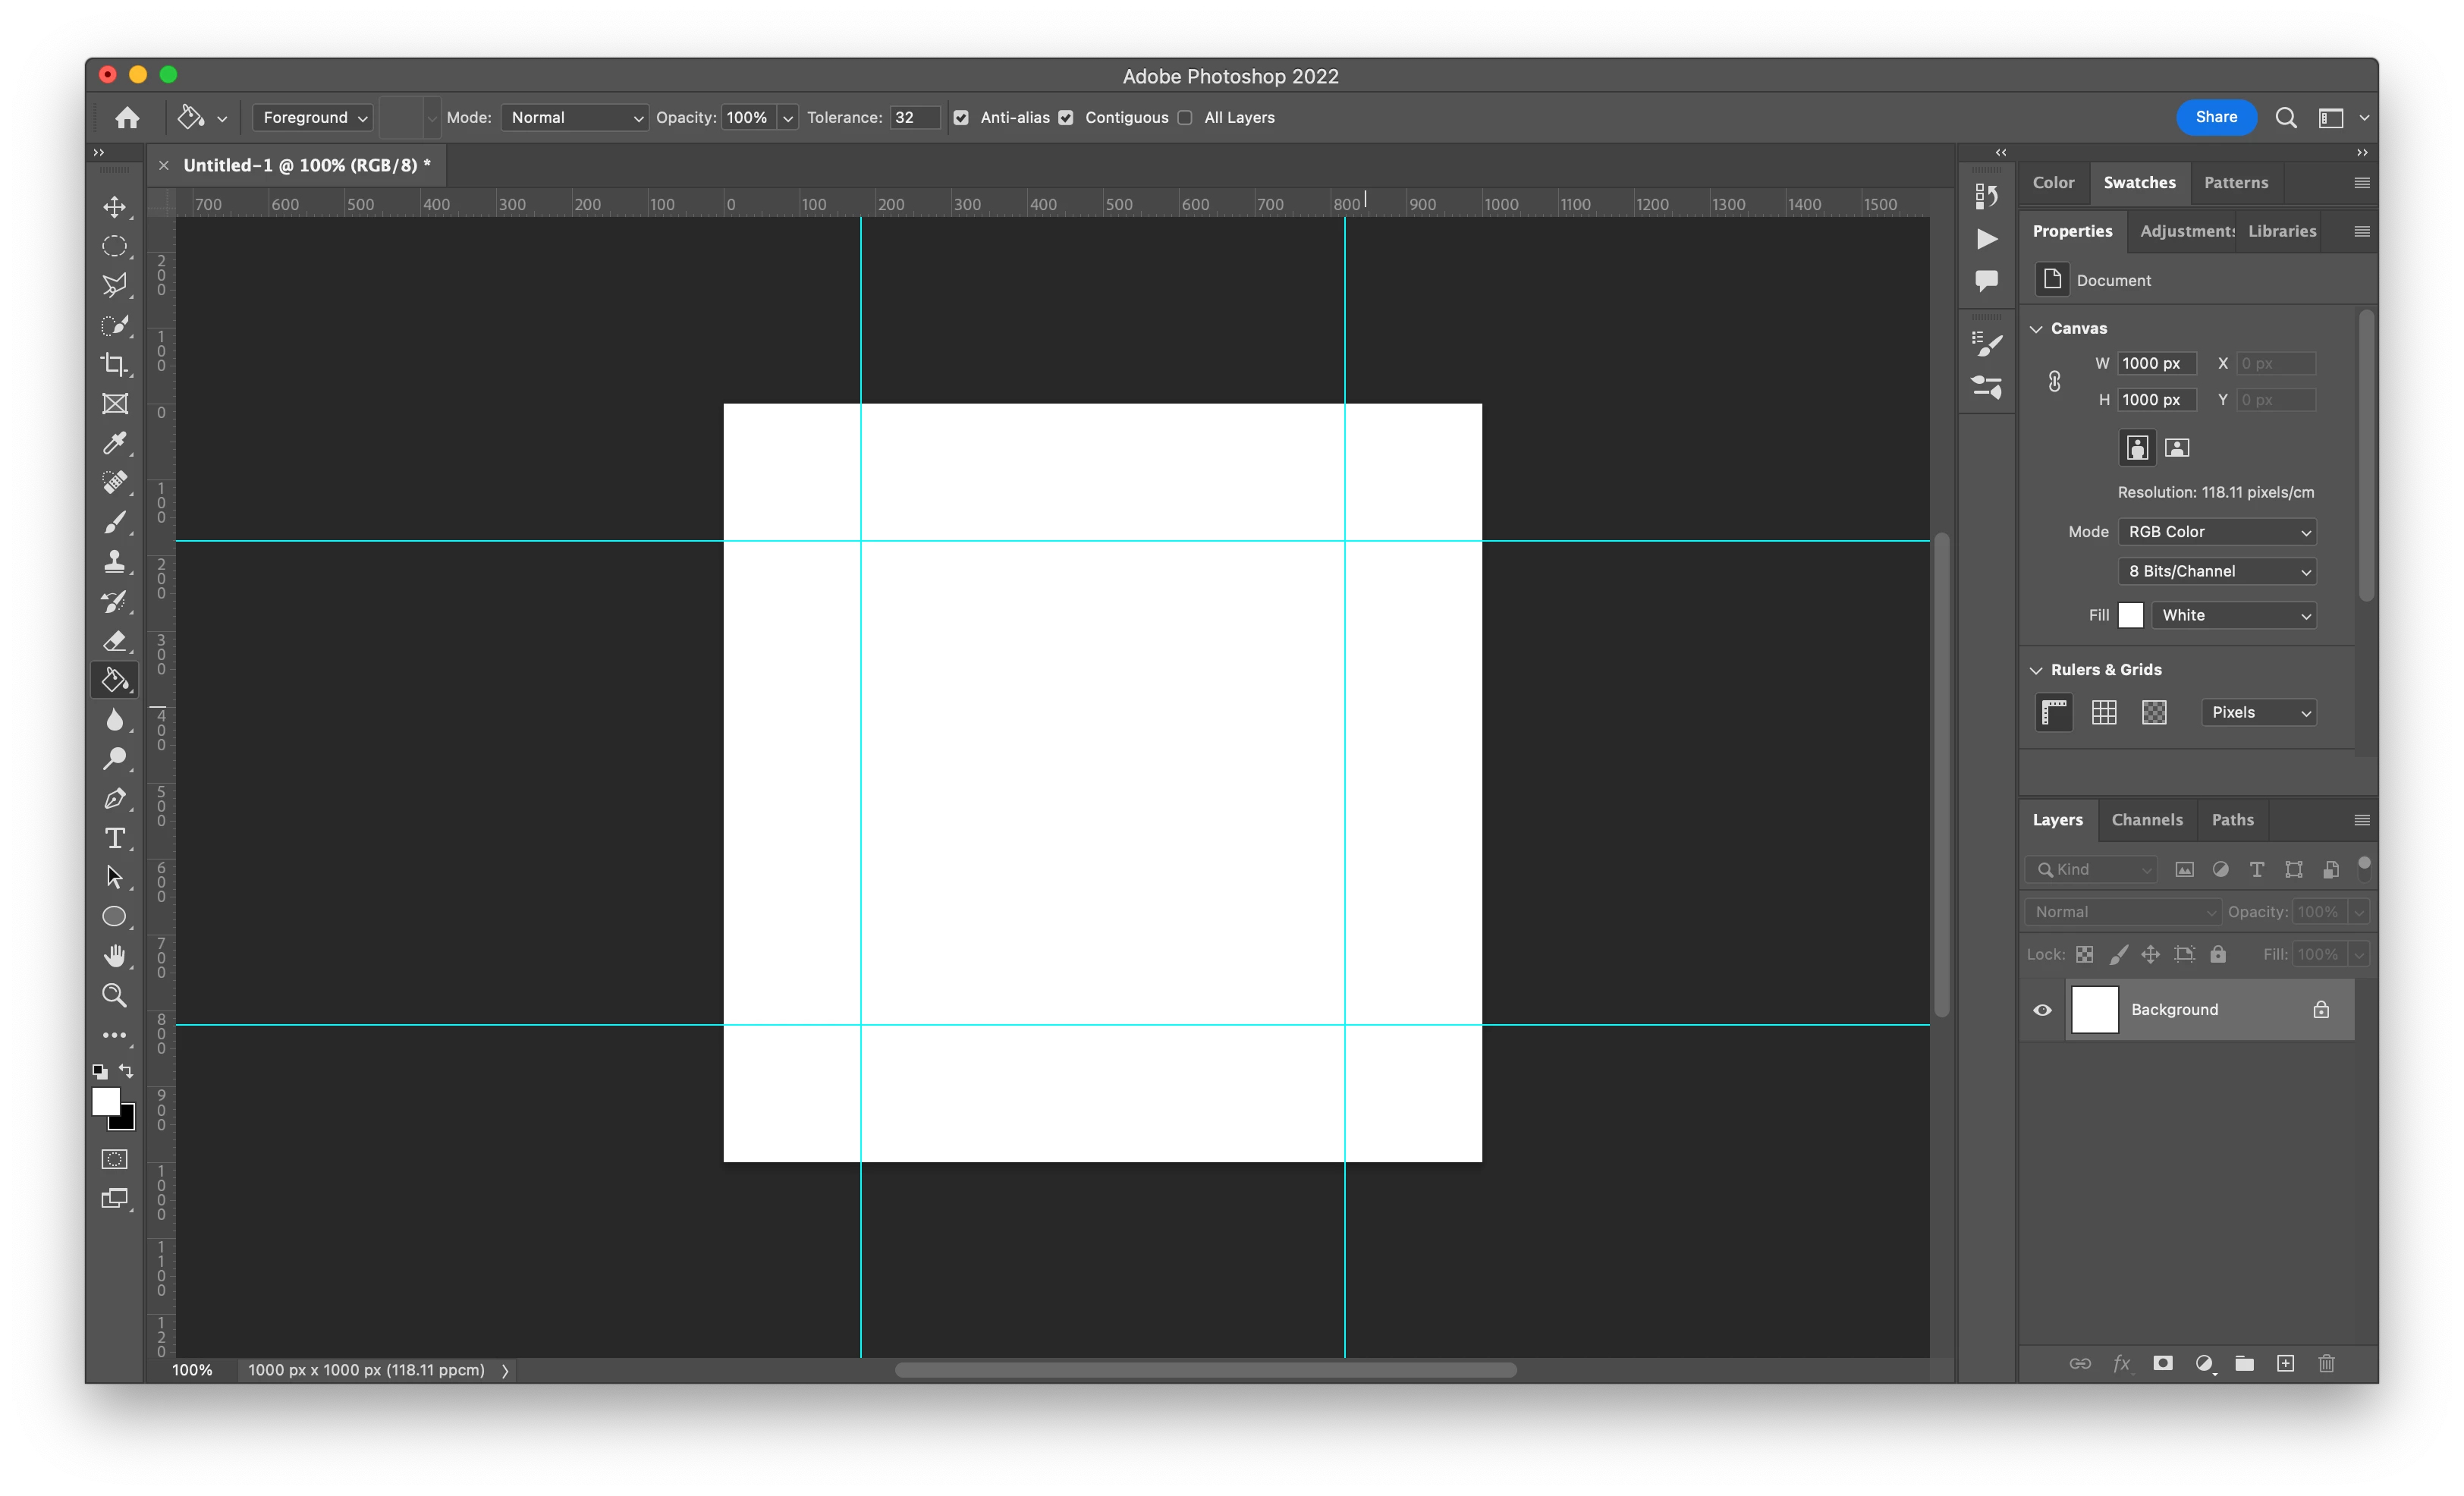Screen dimensions: 2464x1496
Task: Open the Foreground fill source dropdown
Action: tap(313, 118)
